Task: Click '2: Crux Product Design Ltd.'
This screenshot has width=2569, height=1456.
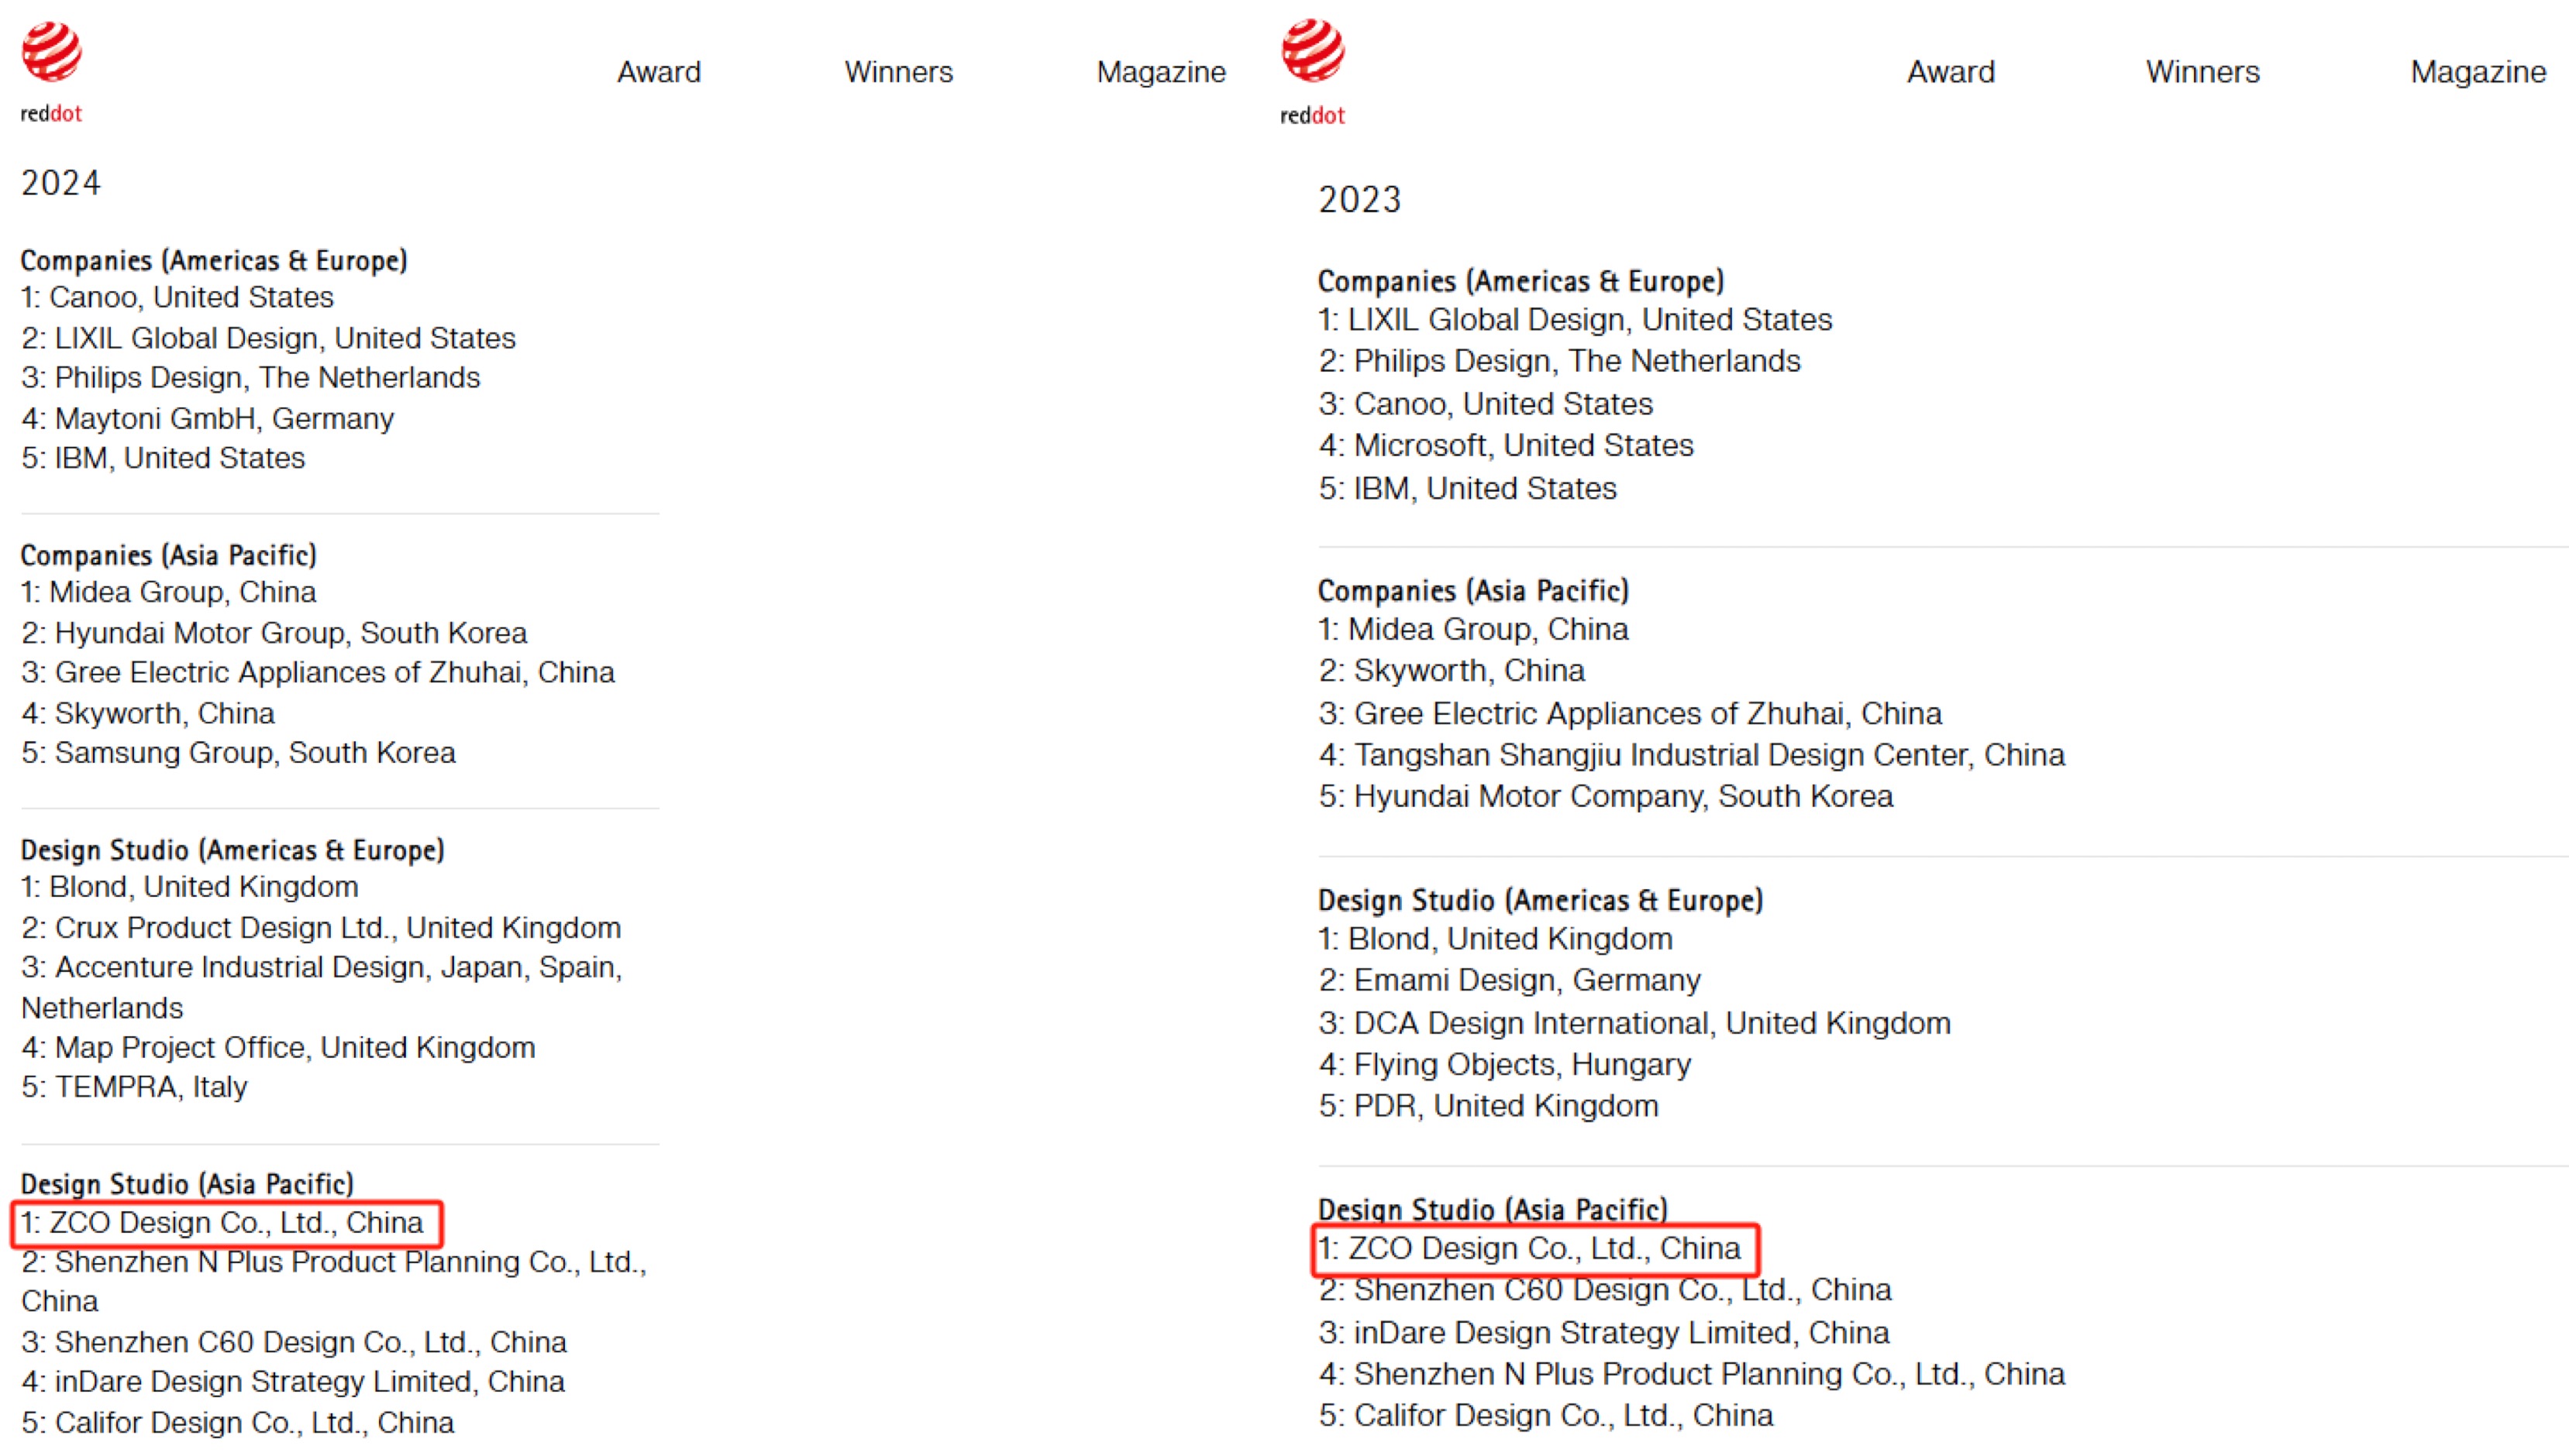Action: click(321, 928)
